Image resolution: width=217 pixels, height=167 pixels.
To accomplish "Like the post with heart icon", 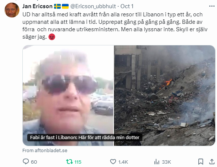I will coord(113,162).
